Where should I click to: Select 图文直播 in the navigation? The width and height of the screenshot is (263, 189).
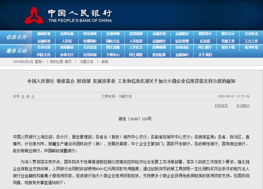tap(113, 47)
